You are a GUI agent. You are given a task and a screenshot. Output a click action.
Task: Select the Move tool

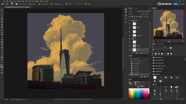click(2, 10)
